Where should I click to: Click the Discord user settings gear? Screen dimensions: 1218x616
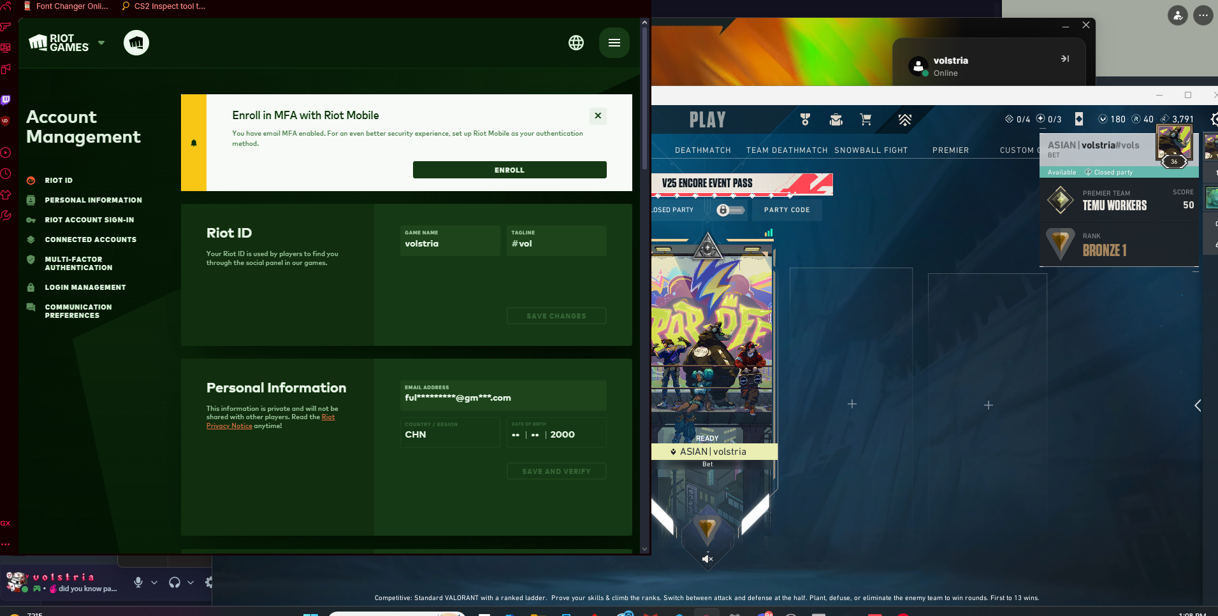pyautogui.click(x=208, y=582)
